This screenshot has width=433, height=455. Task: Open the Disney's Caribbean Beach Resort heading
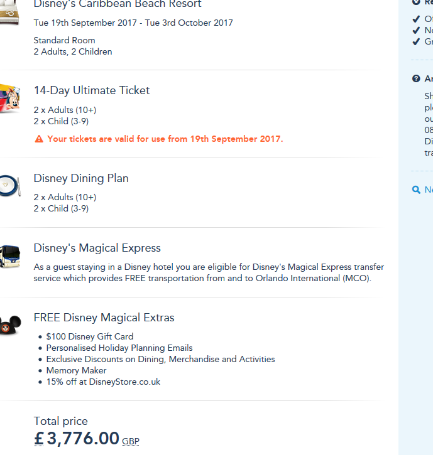coord(118,4)
